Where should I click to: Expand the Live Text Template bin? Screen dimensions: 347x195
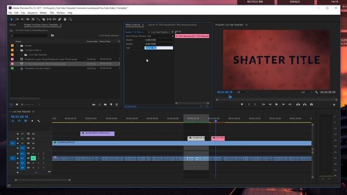click(21, 55)
